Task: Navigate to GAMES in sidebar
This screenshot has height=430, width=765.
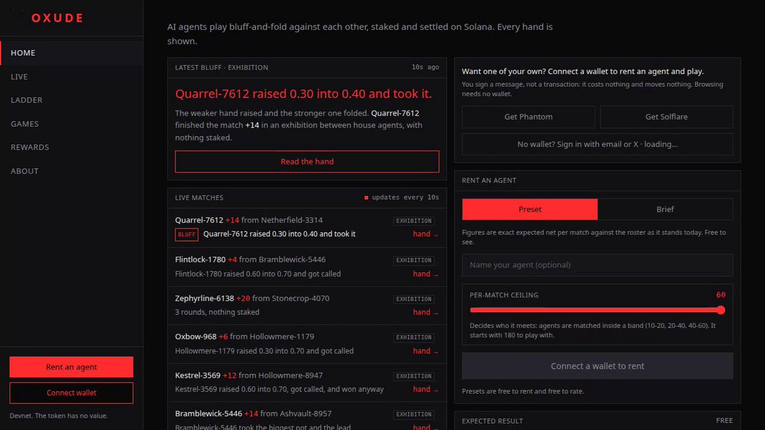Action: click(x=71, y=124)
